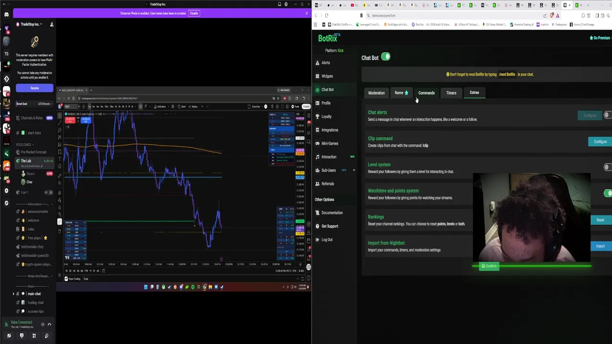Click Resolve in Discord MFA notice
Viewport: 612px width, 344px height.
[34, 88]
